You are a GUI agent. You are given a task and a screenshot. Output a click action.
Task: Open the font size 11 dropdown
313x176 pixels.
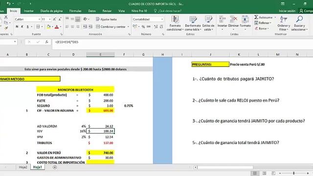pyautogui.click(x=50, y=20)
